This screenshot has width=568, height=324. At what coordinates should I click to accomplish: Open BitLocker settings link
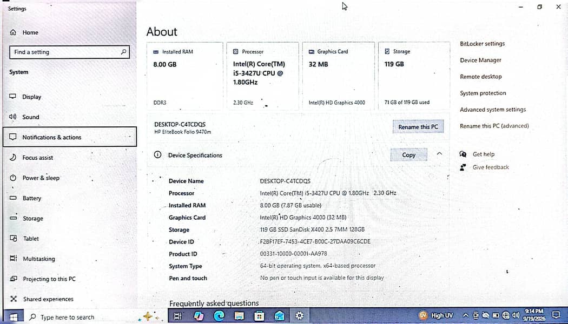[x=482, y=44]
